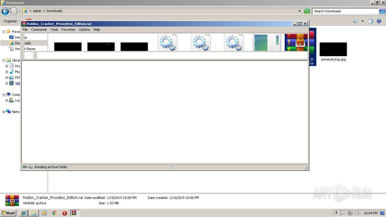
Task: Expand the arrow after admin breadcrumb
Action: tap(44, 11)
